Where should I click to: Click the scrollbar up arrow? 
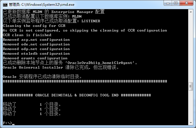point(190,12)
